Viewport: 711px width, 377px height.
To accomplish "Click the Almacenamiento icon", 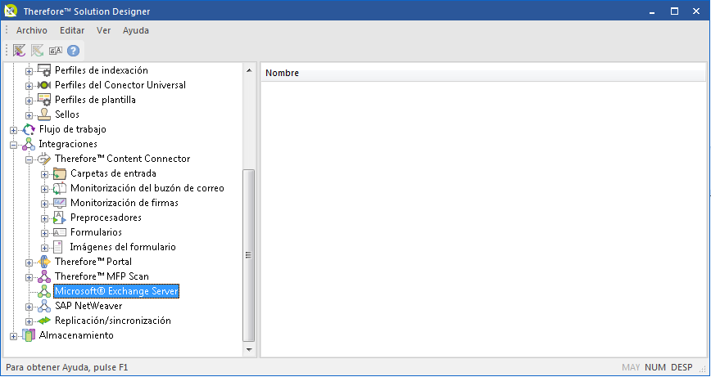I will point(29,335).
